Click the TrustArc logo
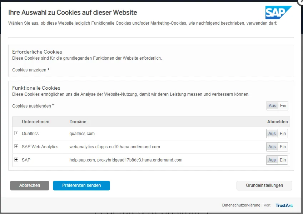 [284, 205]
